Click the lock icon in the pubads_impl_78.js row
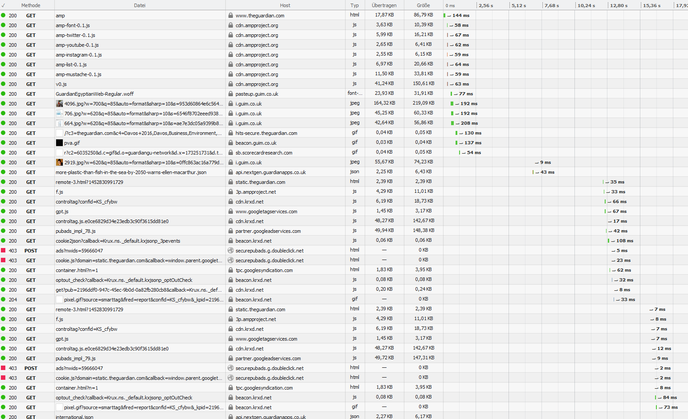Viewport: 688px width, 419px height. (x=231, y=231)
